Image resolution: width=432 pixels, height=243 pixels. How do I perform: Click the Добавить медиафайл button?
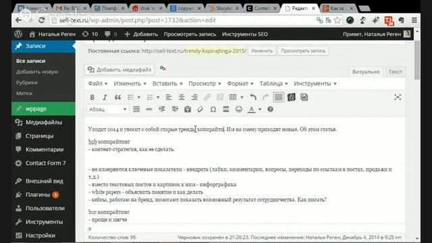pyautogui.click(x=119, y=70)
